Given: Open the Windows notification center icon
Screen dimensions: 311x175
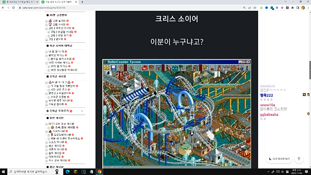Looking at the screenshot, I should click(x=306, y=172).
